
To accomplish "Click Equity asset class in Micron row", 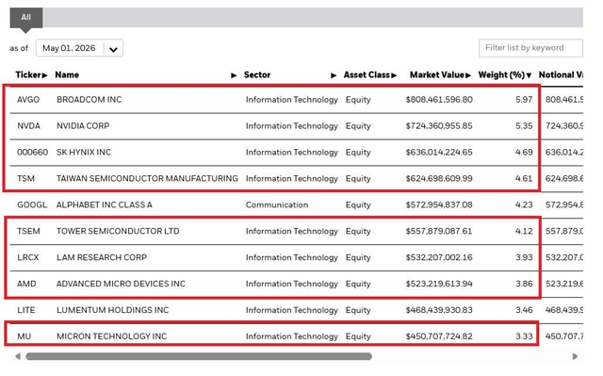I will point(358,336).
